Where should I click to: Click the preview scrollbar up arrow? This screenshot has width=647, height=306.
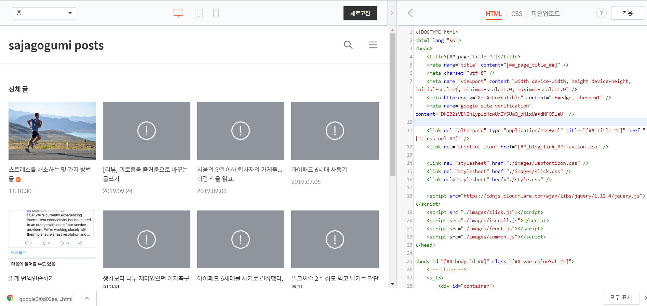[392, 30]
